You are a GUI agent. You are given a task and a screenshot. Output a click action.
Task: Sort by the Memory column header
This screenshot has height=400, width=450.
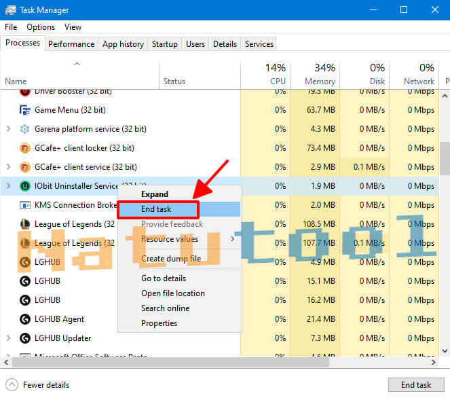click(x=315, y=75)
